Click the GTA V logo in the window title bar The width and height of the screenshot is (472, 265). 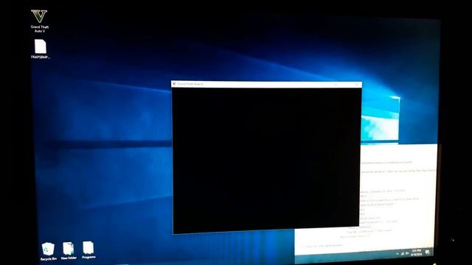(x=174, y=84)
